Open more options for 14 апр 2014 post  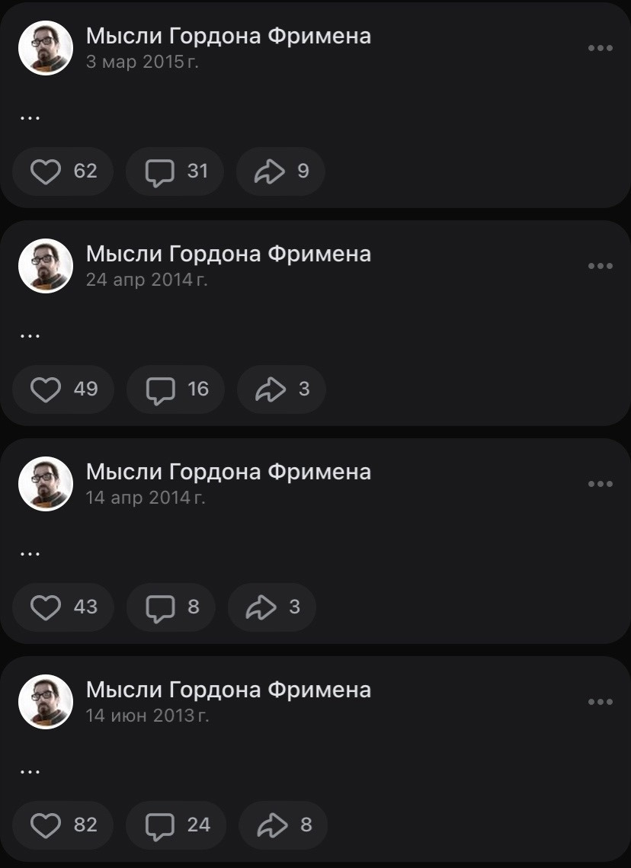[601, 485]
